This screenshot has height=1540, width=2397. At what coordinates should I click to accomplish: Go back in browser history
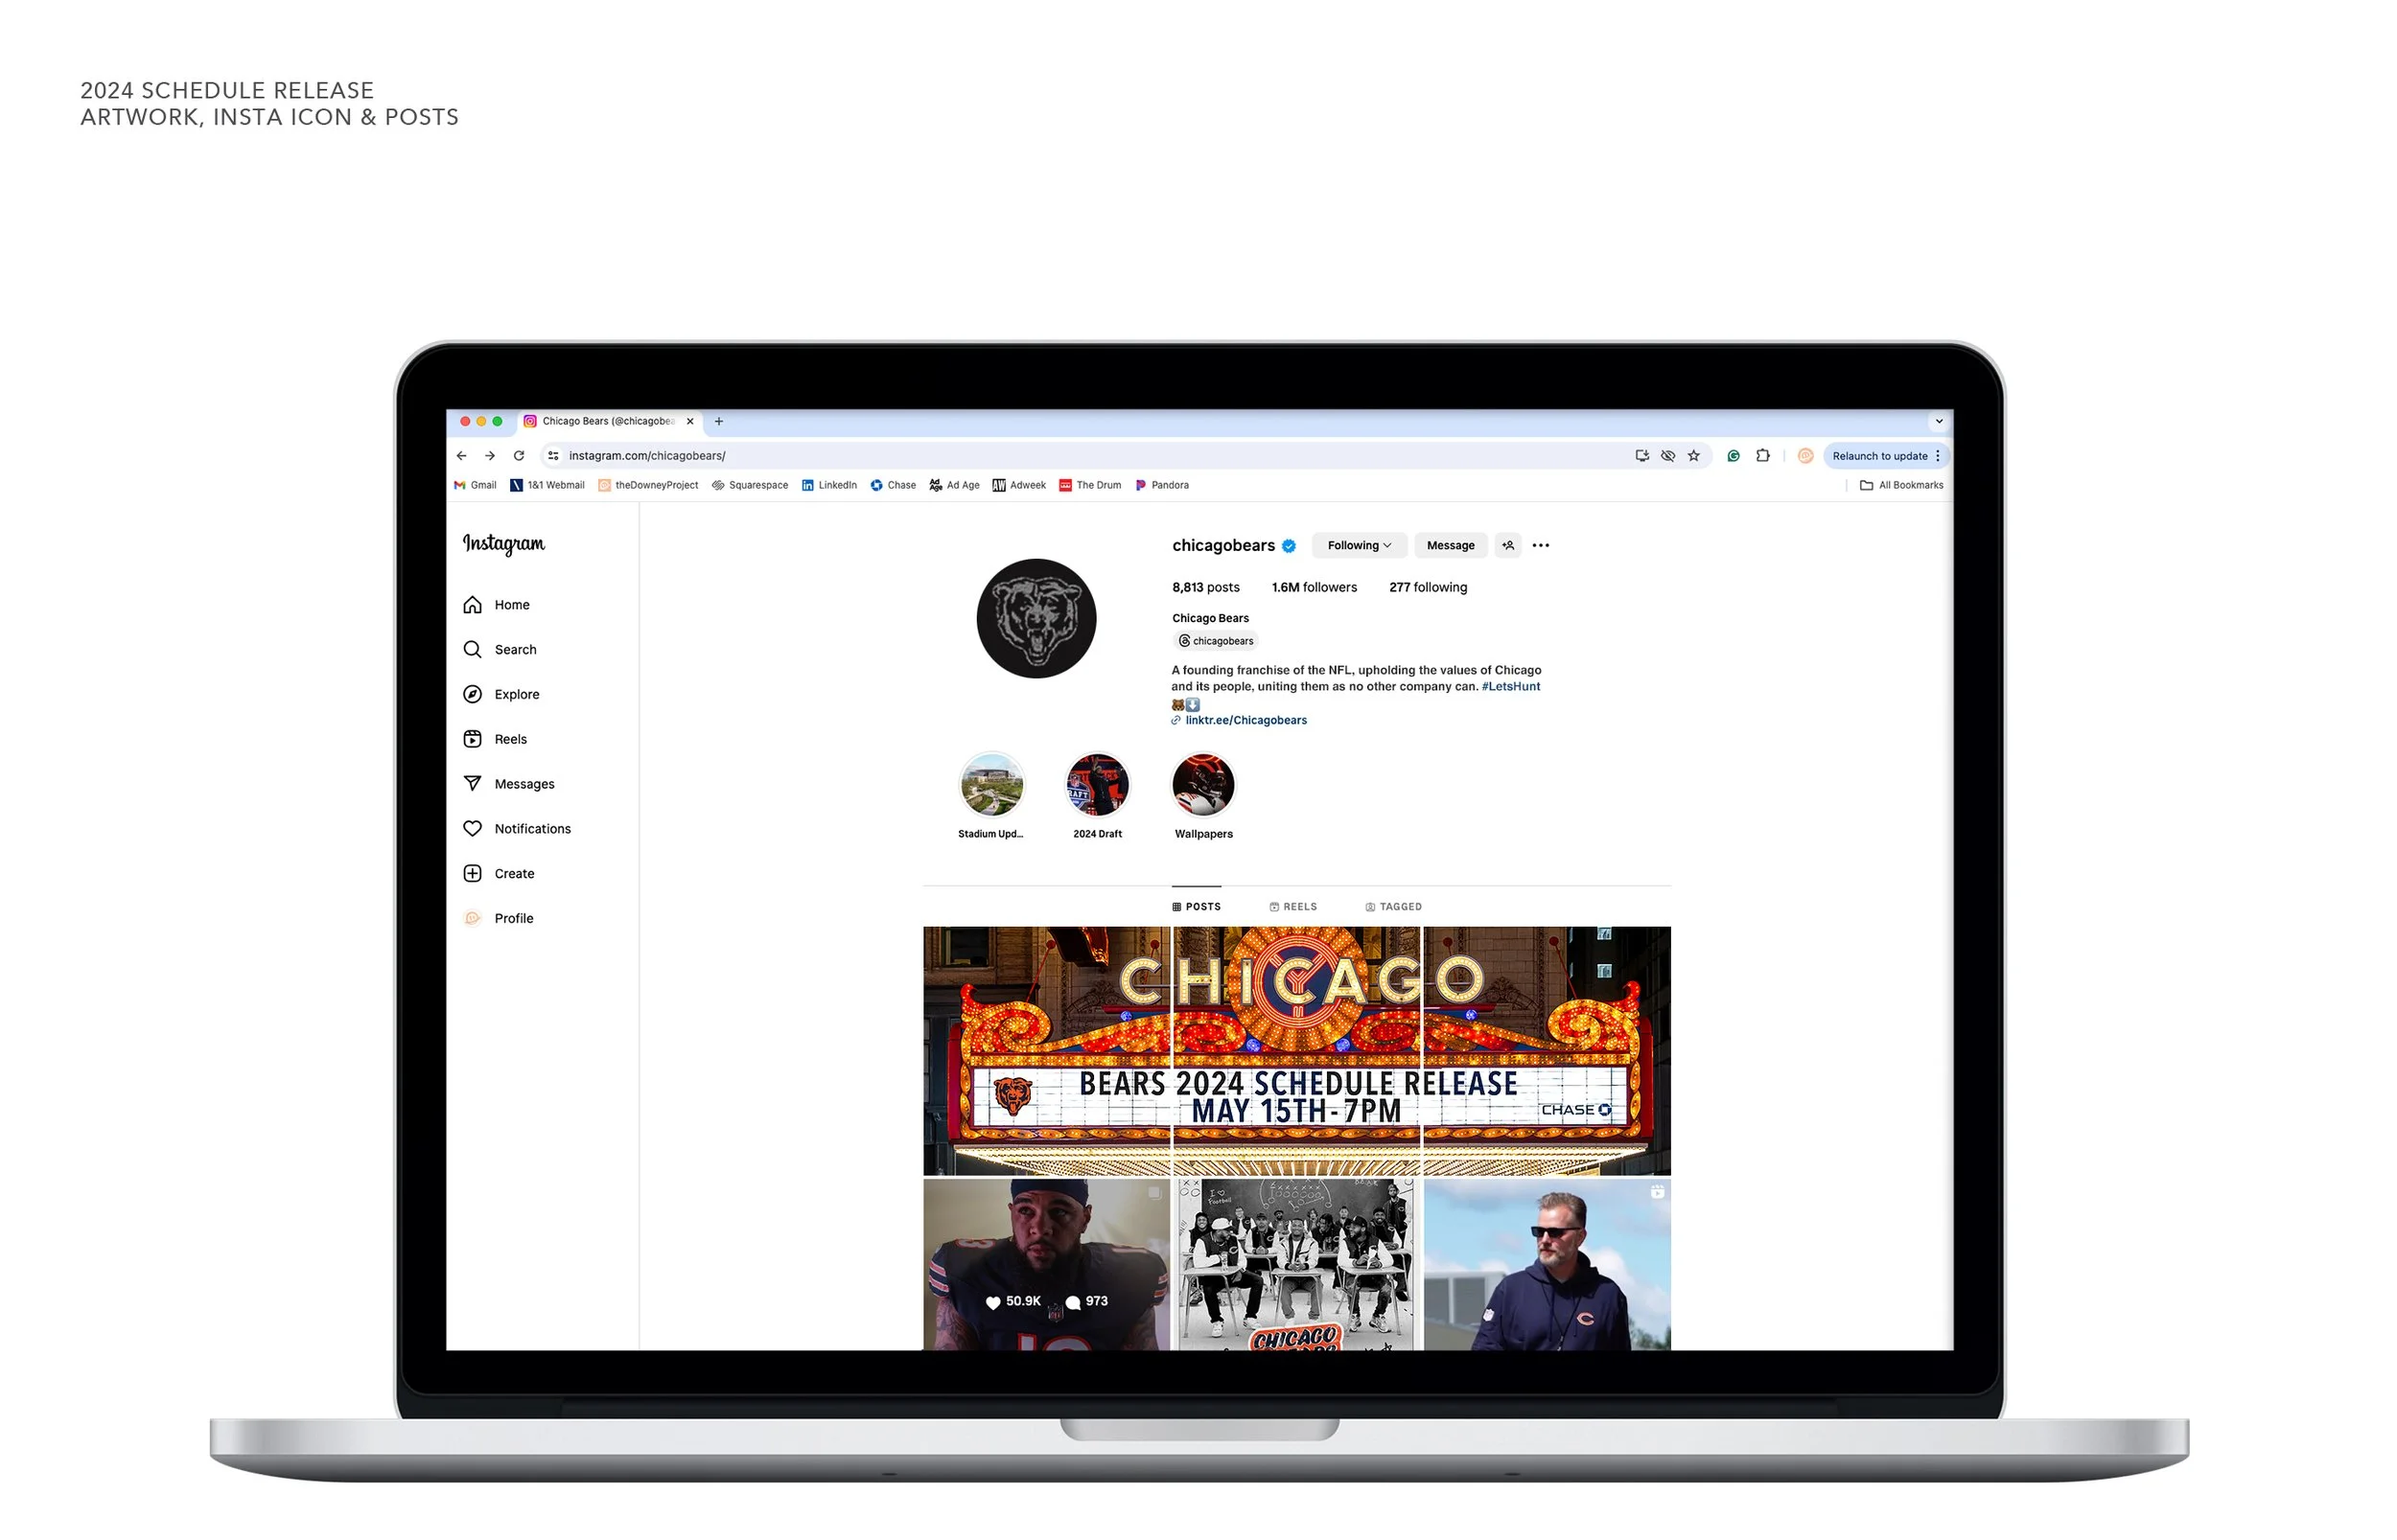[462, 456]
